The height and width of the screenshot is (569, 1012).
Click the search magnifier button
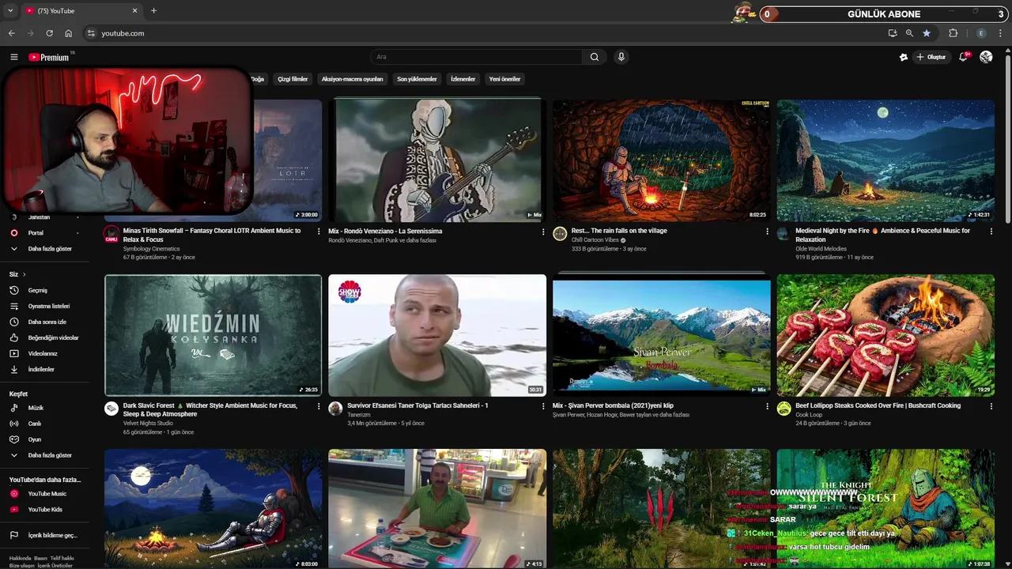click(595, 57)
